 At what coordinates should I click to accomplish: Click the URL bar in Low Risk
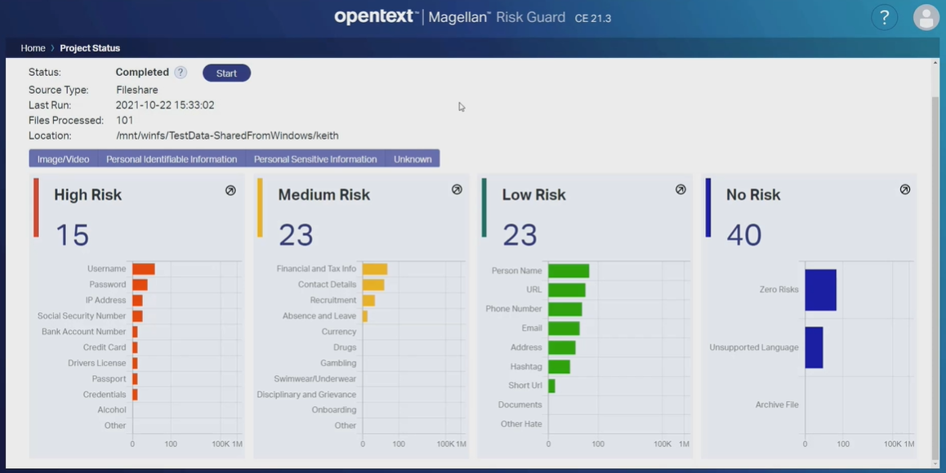point(567,290)
